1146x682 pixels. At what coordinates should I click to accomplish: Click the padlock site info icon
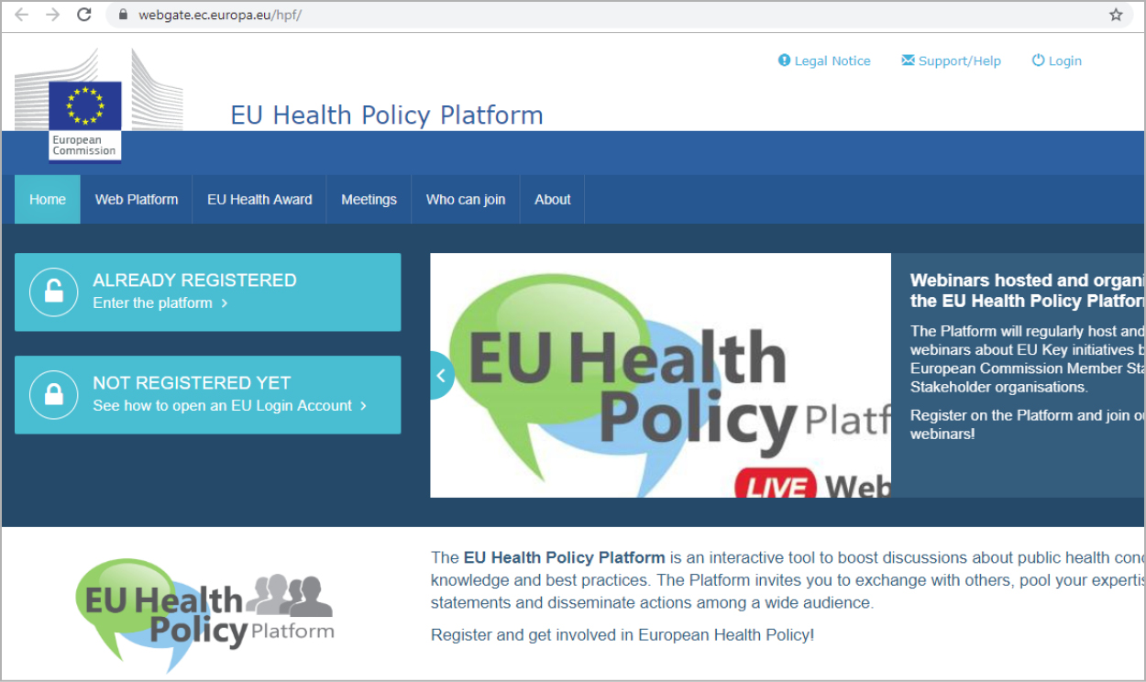click(x=123, y=15)
